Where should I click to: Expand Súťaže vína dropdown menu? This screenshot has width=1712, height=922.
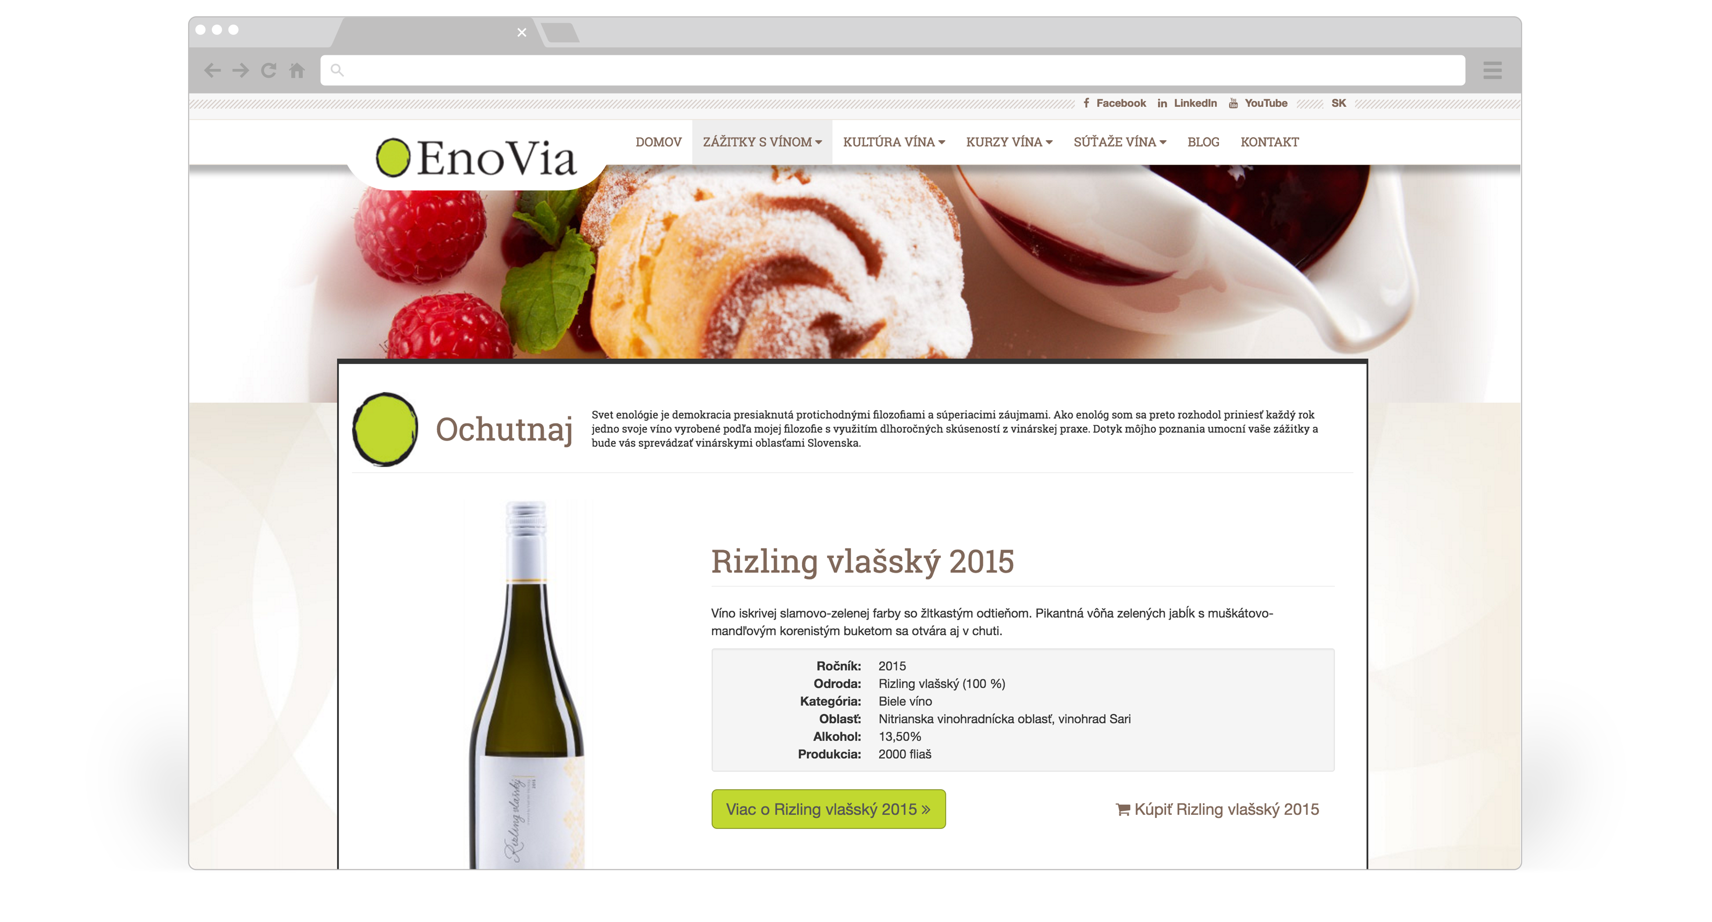coord(1120,142)
